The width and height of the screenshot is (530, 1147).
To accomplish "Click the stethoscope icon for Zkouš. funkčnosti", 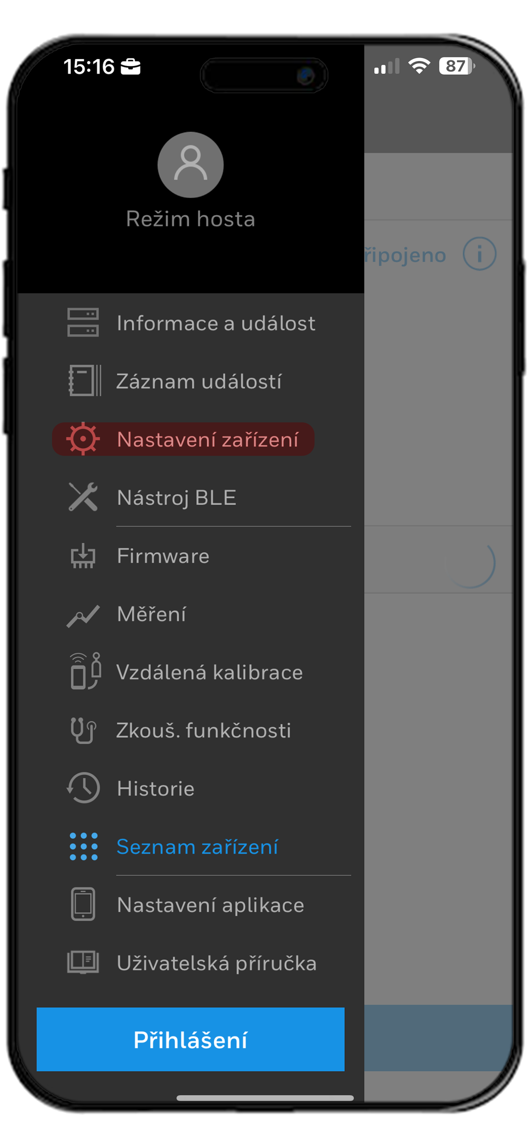I will tap(83, 730).
